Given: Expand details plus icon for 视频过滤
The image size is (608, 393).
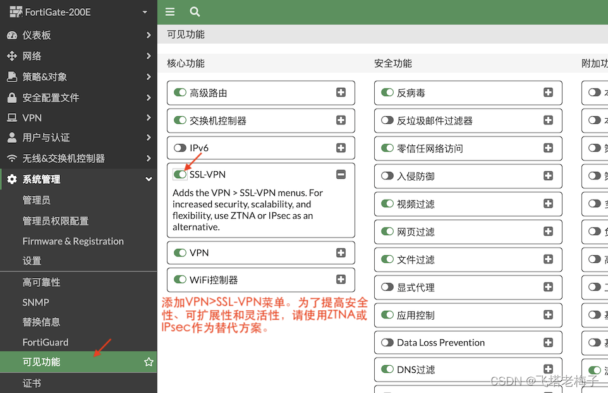Looking at the screenshot, I should tap(549, 203).
